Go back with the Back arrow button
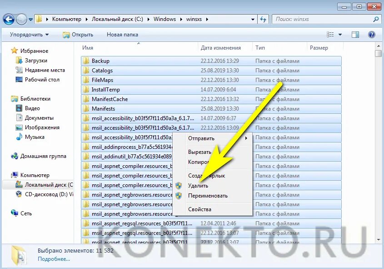 (9, 19)
